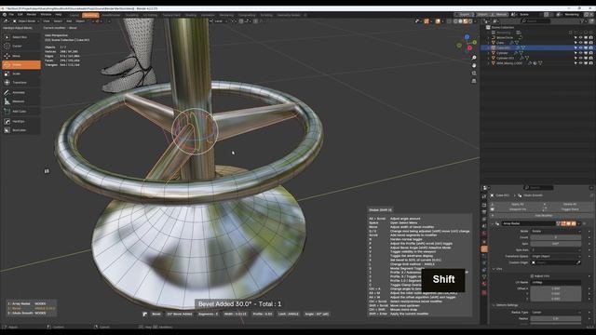
Task: Select the HardOps tool
Action: (20, 122)
